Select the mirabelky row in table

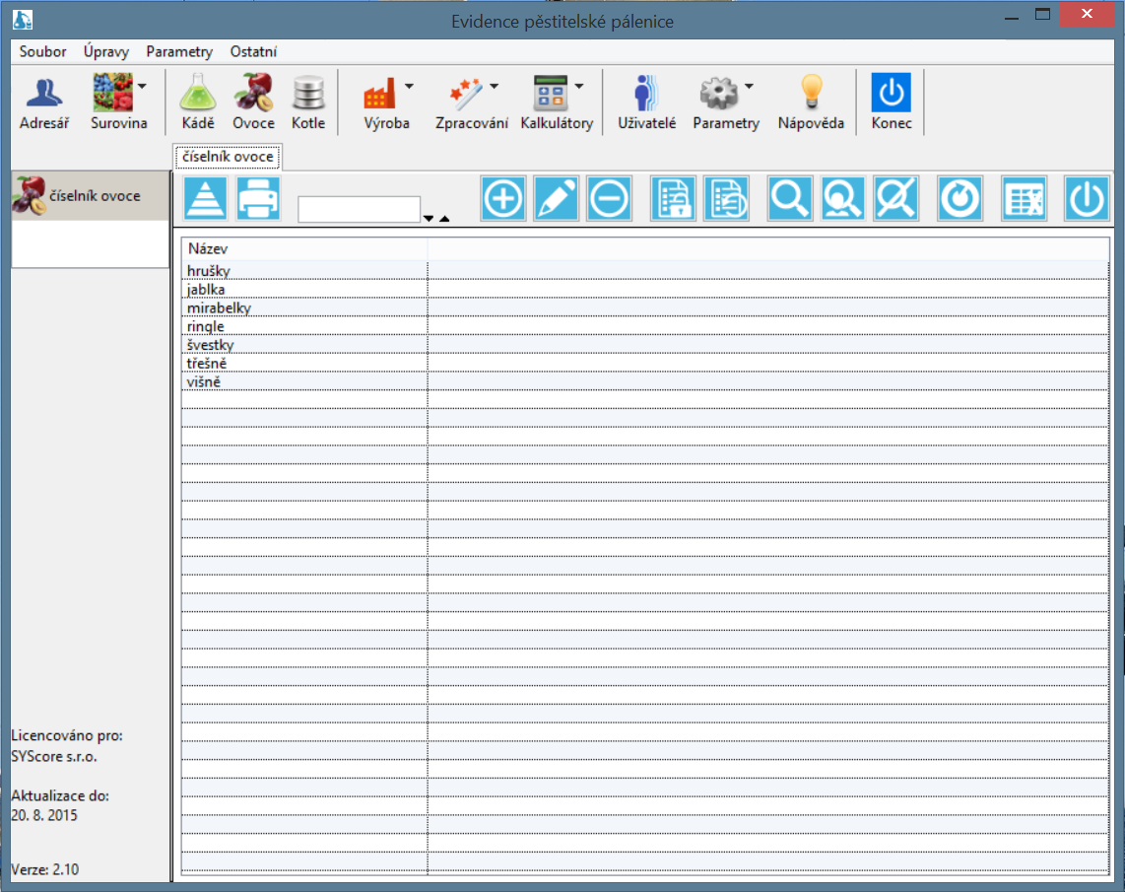(219, 309)
